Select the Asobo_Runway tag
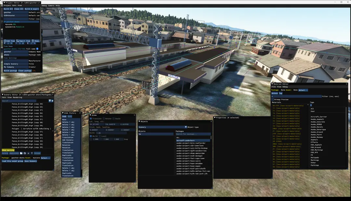The width and height of the screenshot is (351, 201). point(317,137)
